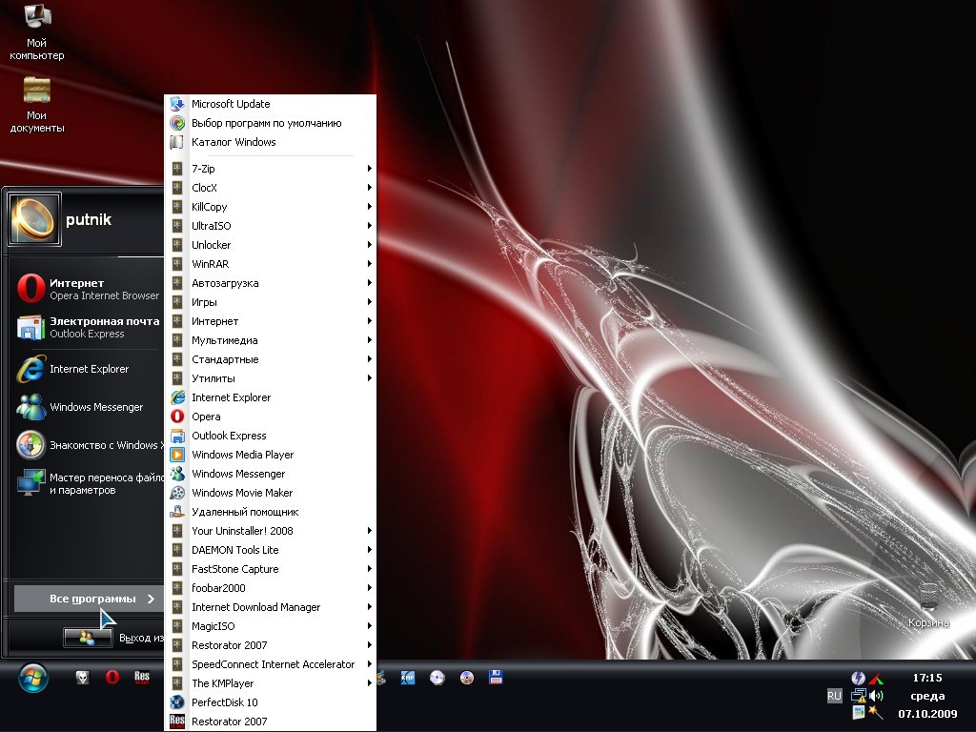Click the Все программы button

[89, 599]
